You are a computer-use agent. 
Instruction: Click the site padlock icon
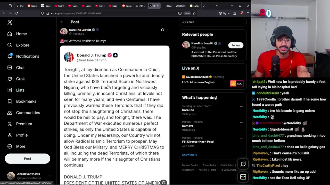pyautogui.click(x=48, y=13)
